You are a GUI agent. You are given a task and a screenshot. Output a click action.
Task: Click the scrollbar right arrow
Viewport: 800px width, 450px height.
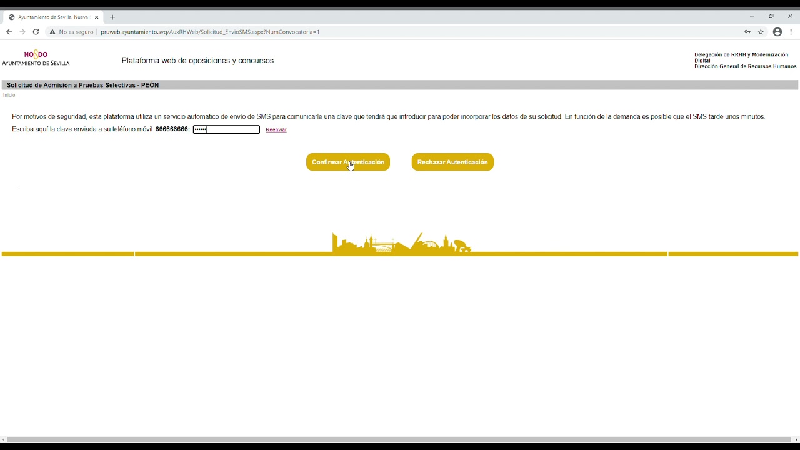796,440
